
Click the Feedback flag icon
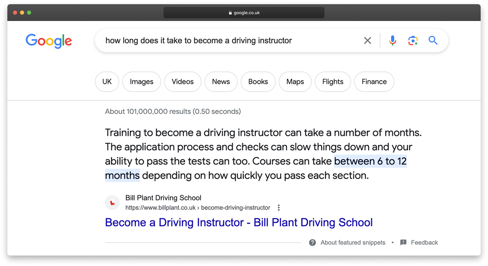[403, 243]
